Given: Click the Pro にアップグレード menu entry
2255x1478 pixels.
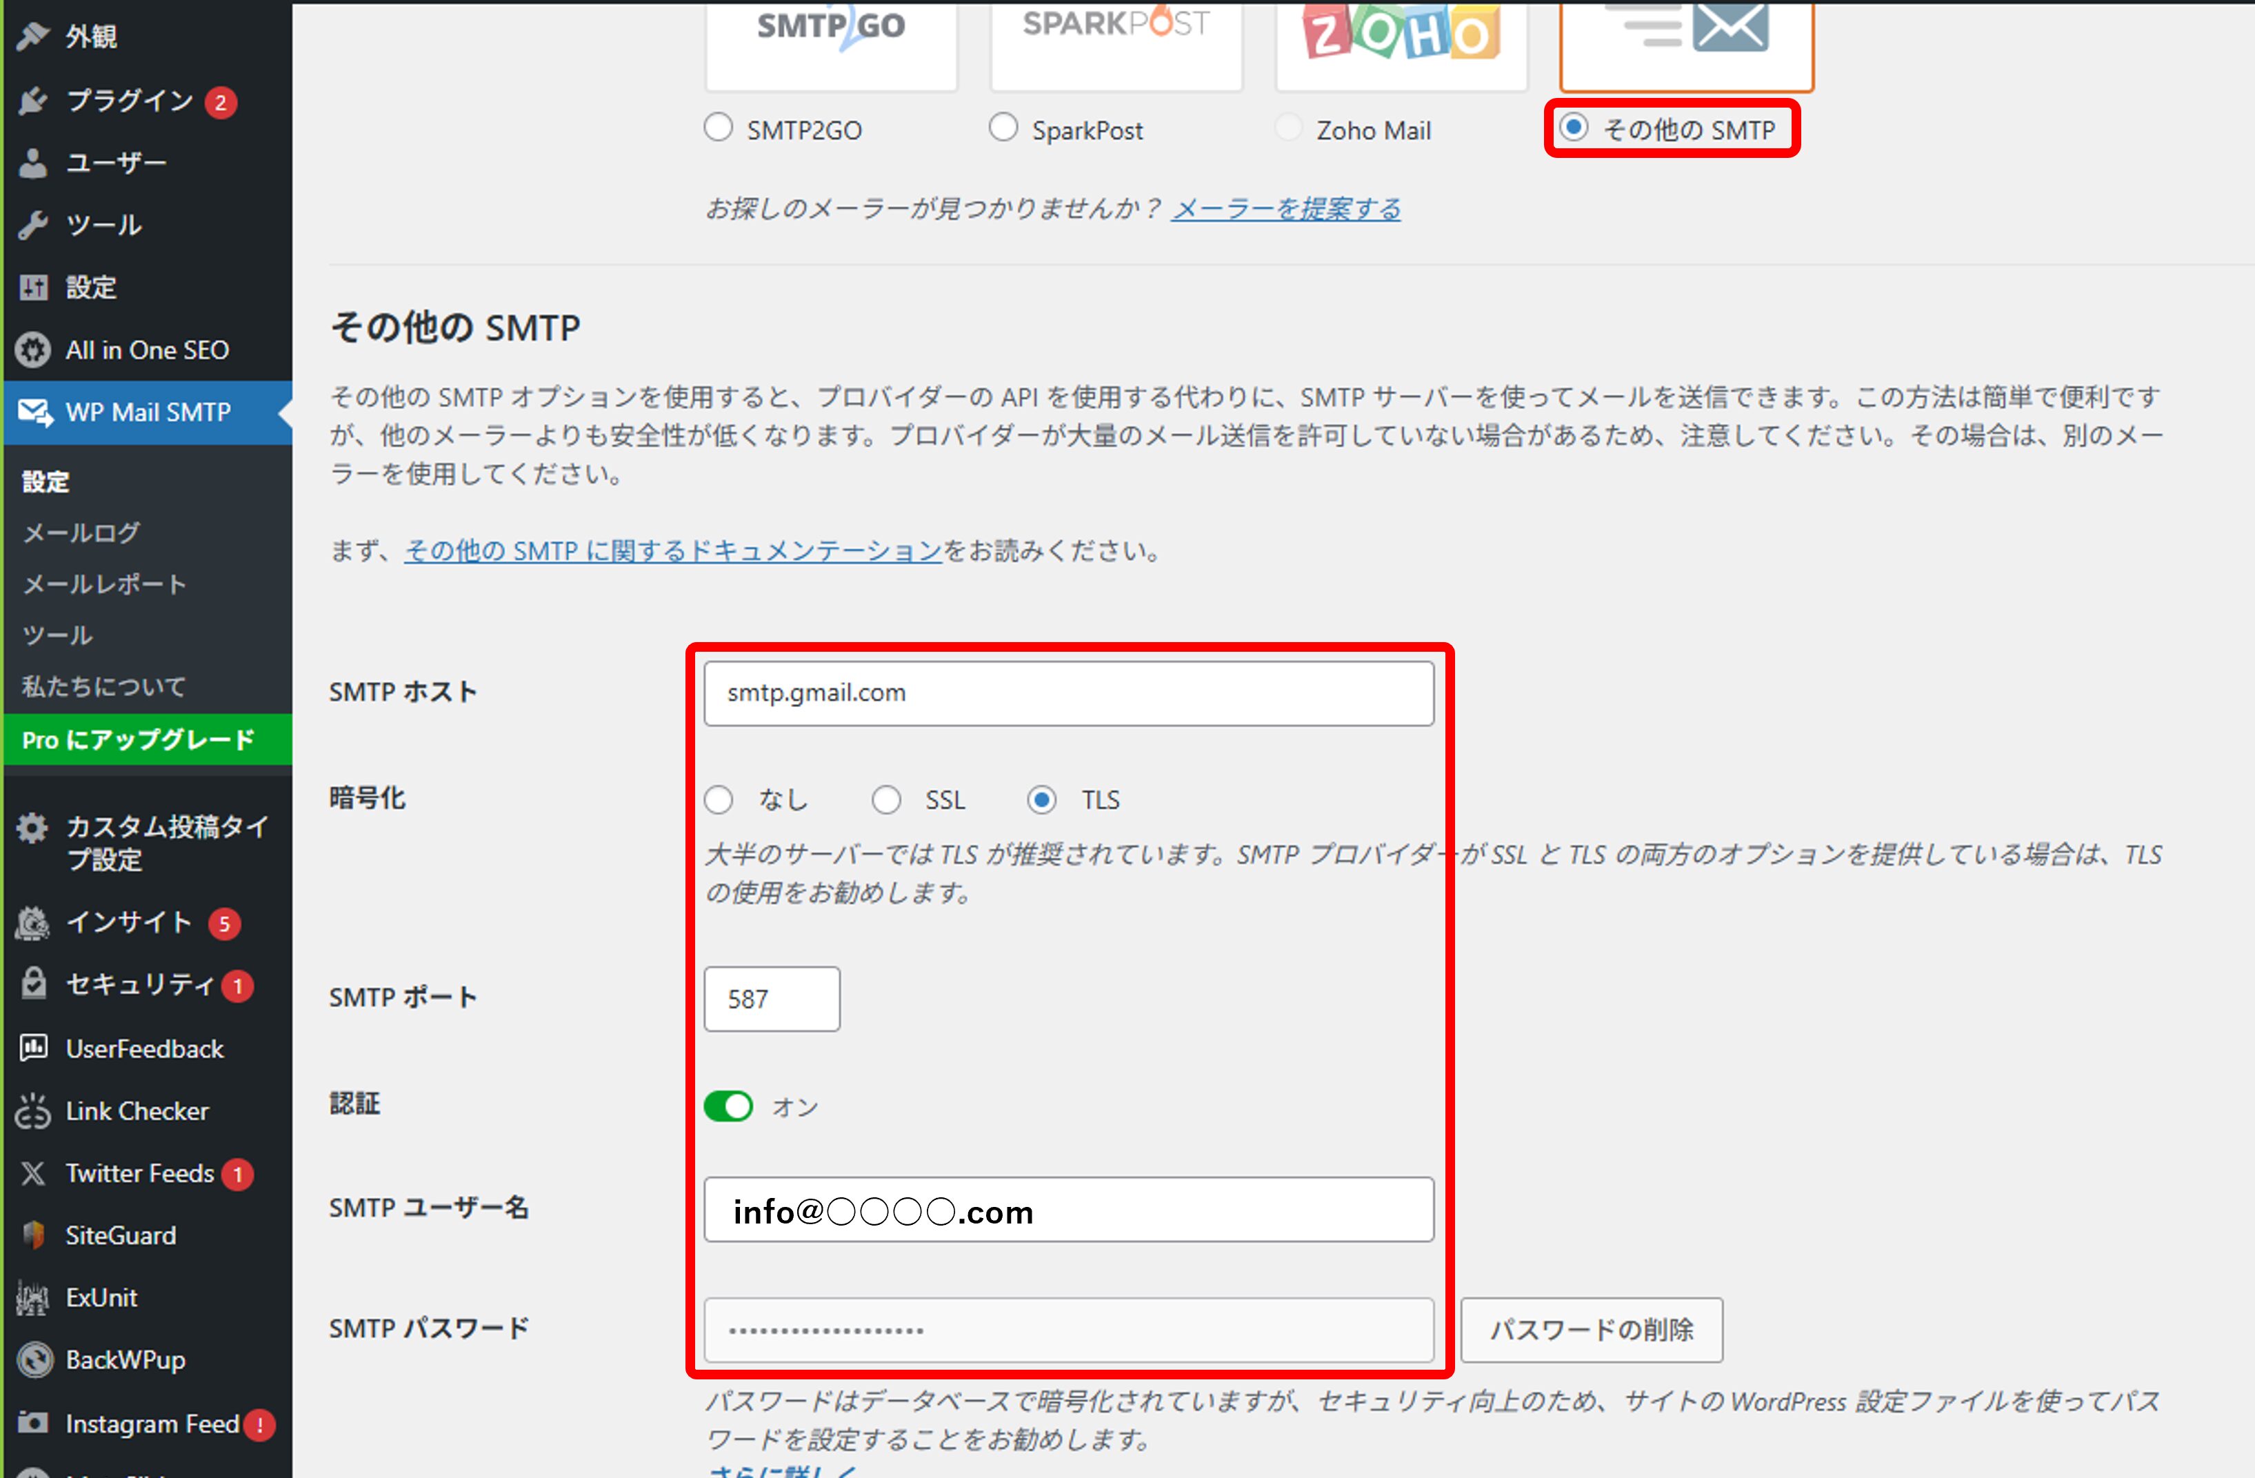Looking at the screenshot, I should pos(139,739).
